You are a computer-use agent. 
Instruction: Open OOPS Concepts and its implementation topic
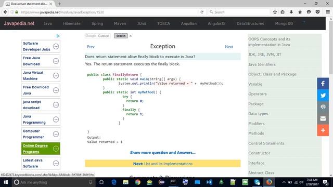click(x=270, y=42)
